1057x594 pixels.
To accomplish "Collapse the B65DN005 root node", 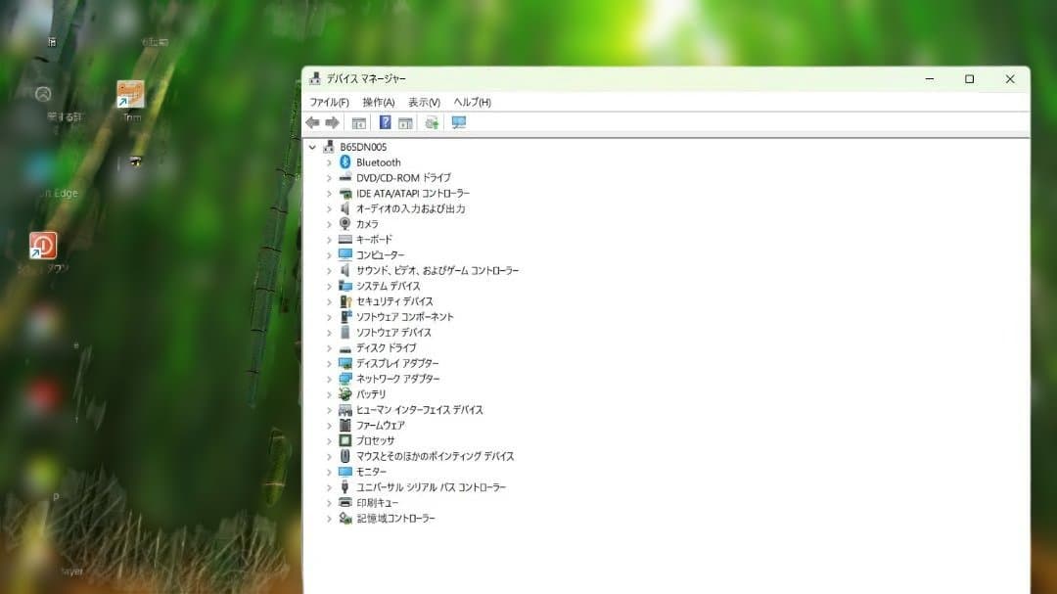I will click(313, 146).
